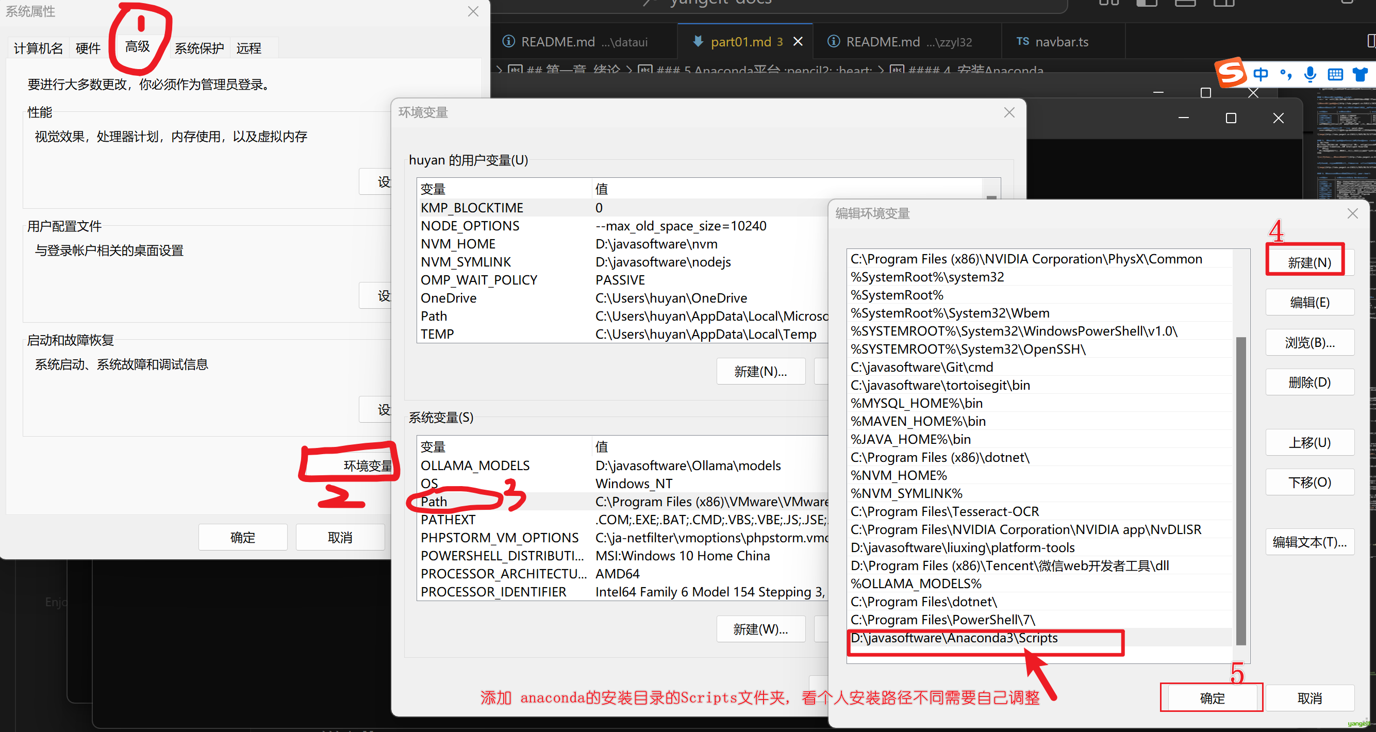1376x732 pixels.
Task: Click Sogou voice input microphone icon
Action: [1310, 74]
